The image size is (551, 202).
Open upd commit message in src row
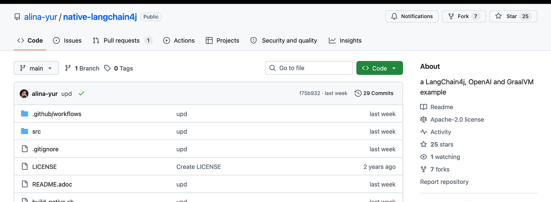pos(182,131)
